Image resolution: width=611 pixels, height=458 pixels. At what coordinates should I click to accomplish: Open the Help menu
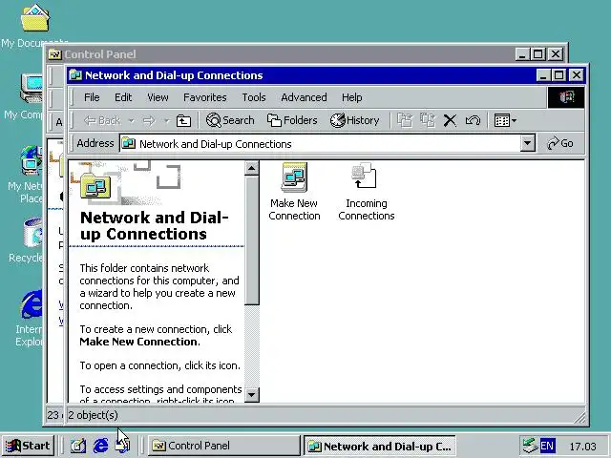coord(352,97)
